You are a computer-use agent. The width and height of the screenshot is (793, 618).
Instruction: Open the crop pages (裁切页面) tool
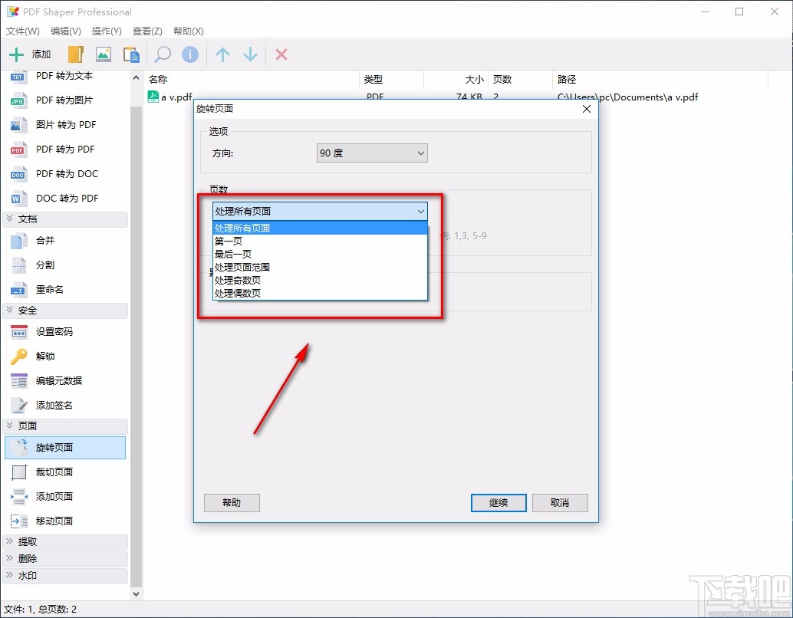[x=64, y=472]
